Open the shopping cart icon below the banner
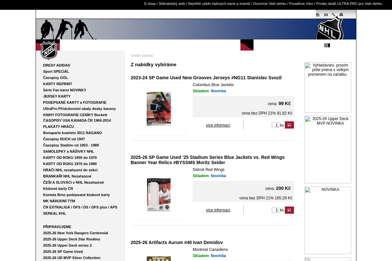This screenshot has height=261, width=392. coord(327,45)
